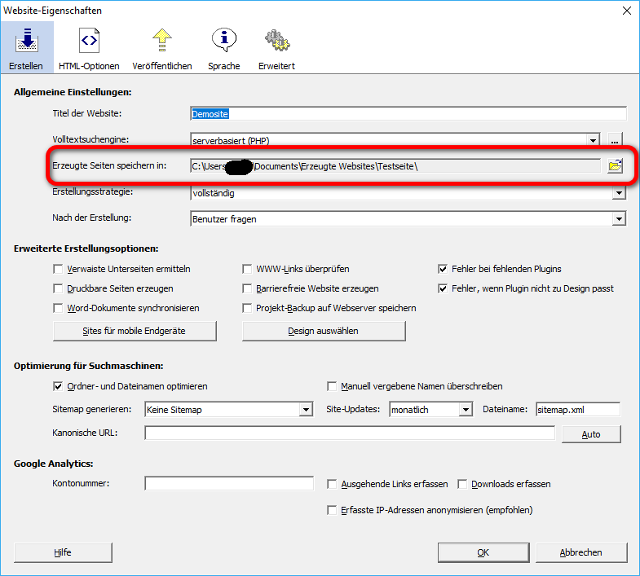The height and width of the screenshot is (576, 640).
Task: Enable Verwaiste Unterseiten ermitteln
Action: [58, 269]
